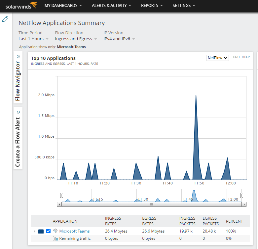Click the chart horizontal scrollbar thumb

tap(152, 205)
